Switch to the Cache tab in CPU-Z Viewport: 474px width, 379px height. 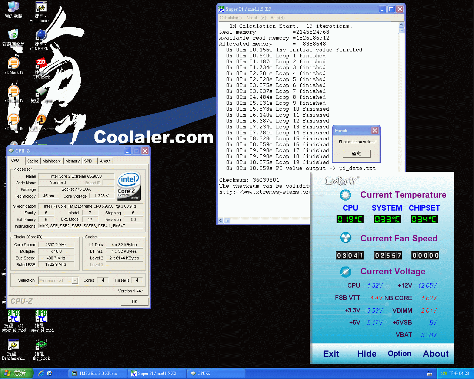pos(32,161)
